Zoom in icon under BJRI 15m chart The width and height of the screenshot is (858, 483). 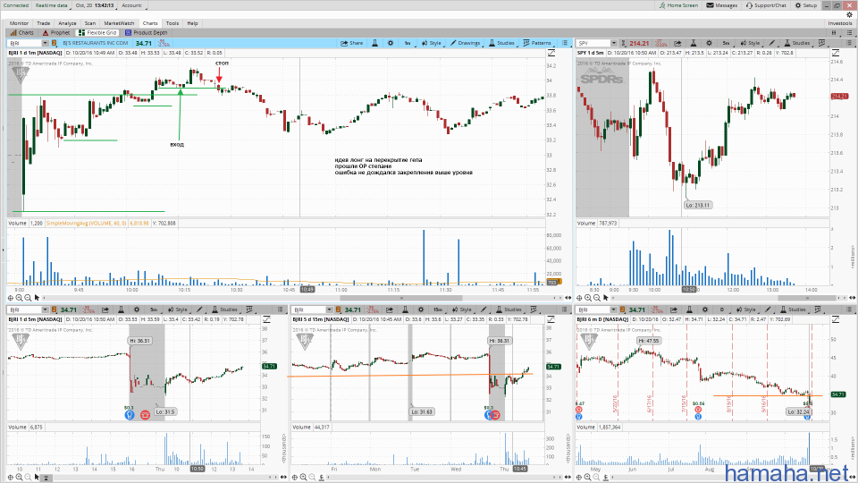click(304, 478)
